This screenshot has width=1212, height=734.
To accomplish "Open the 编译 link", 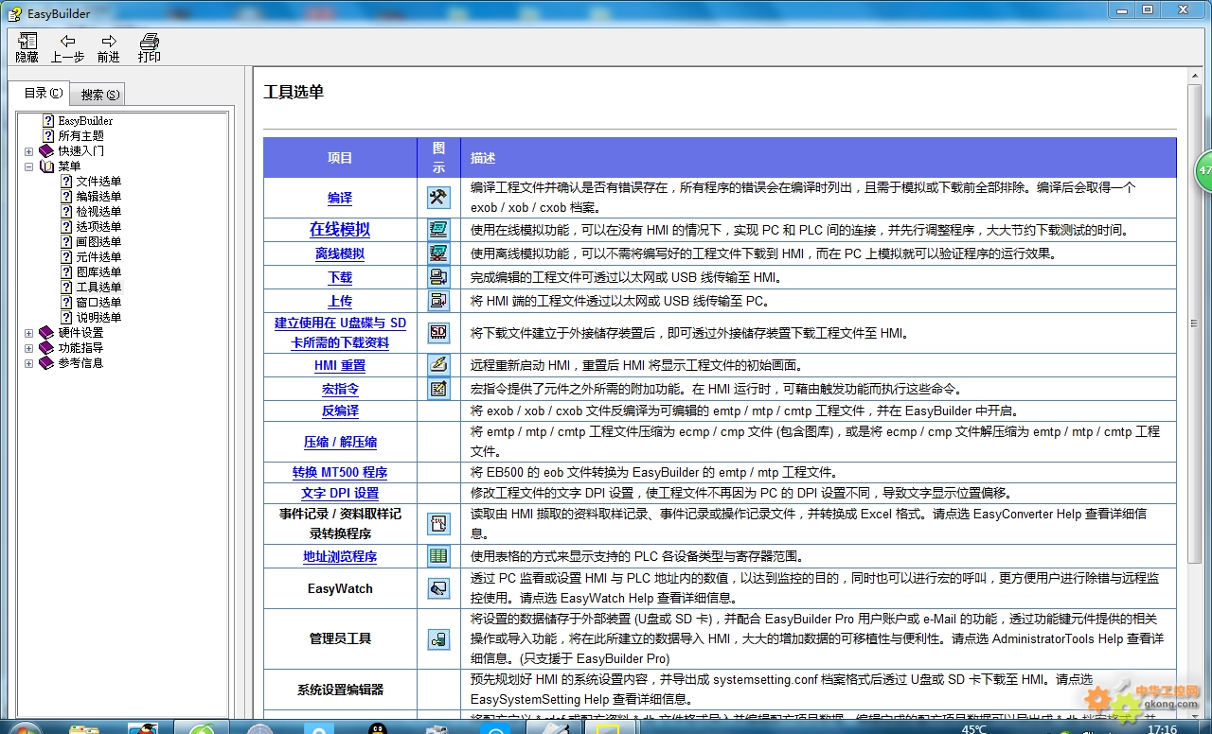I will pos(340,199).
